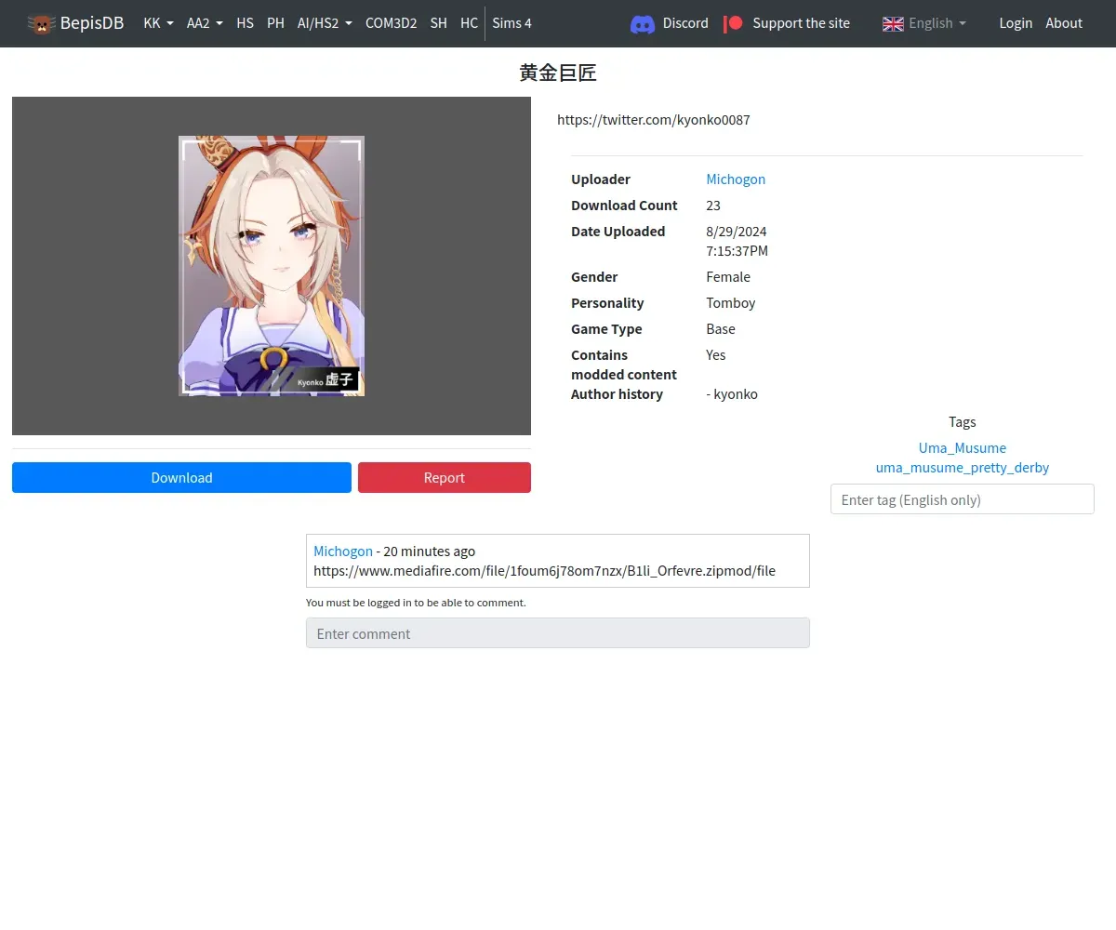
Task: Click the logged-in-to-comment notice text
Action: 416,603
